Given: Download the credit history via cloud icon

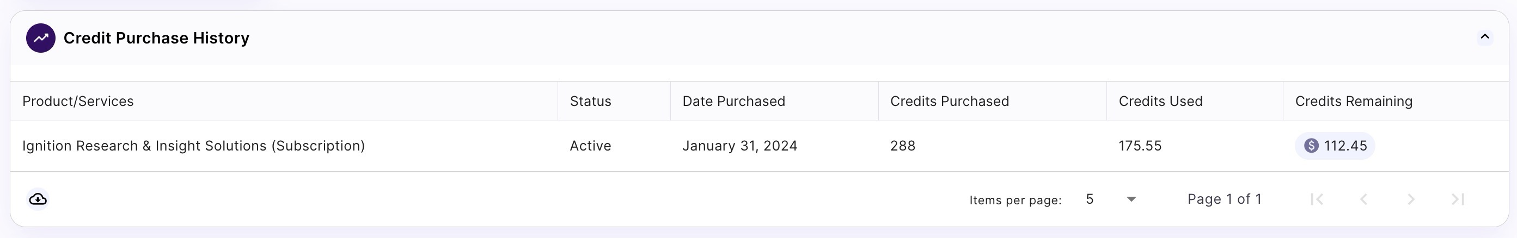Looking at the screenshot, I should click(x=38, y=199).
